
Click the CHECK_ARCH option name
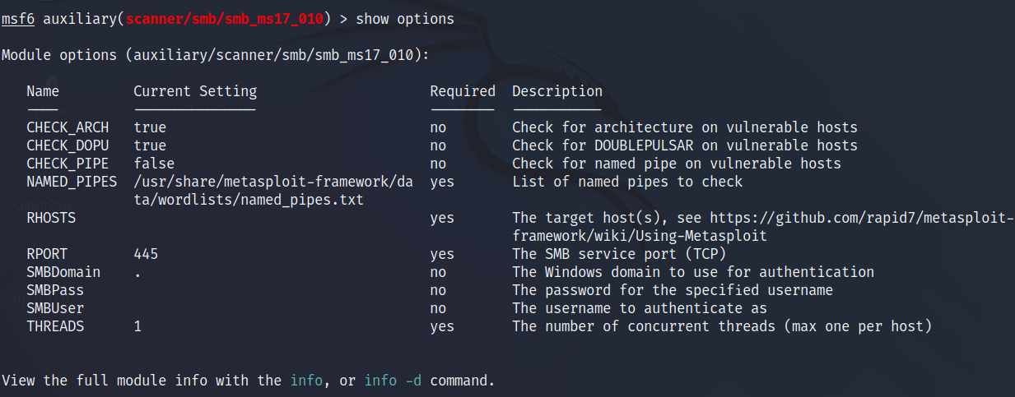(x=68, y=127)
